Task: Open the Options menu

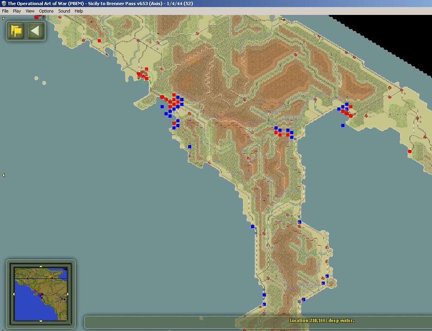Action: pyautogui.click(x=46, y=11)
